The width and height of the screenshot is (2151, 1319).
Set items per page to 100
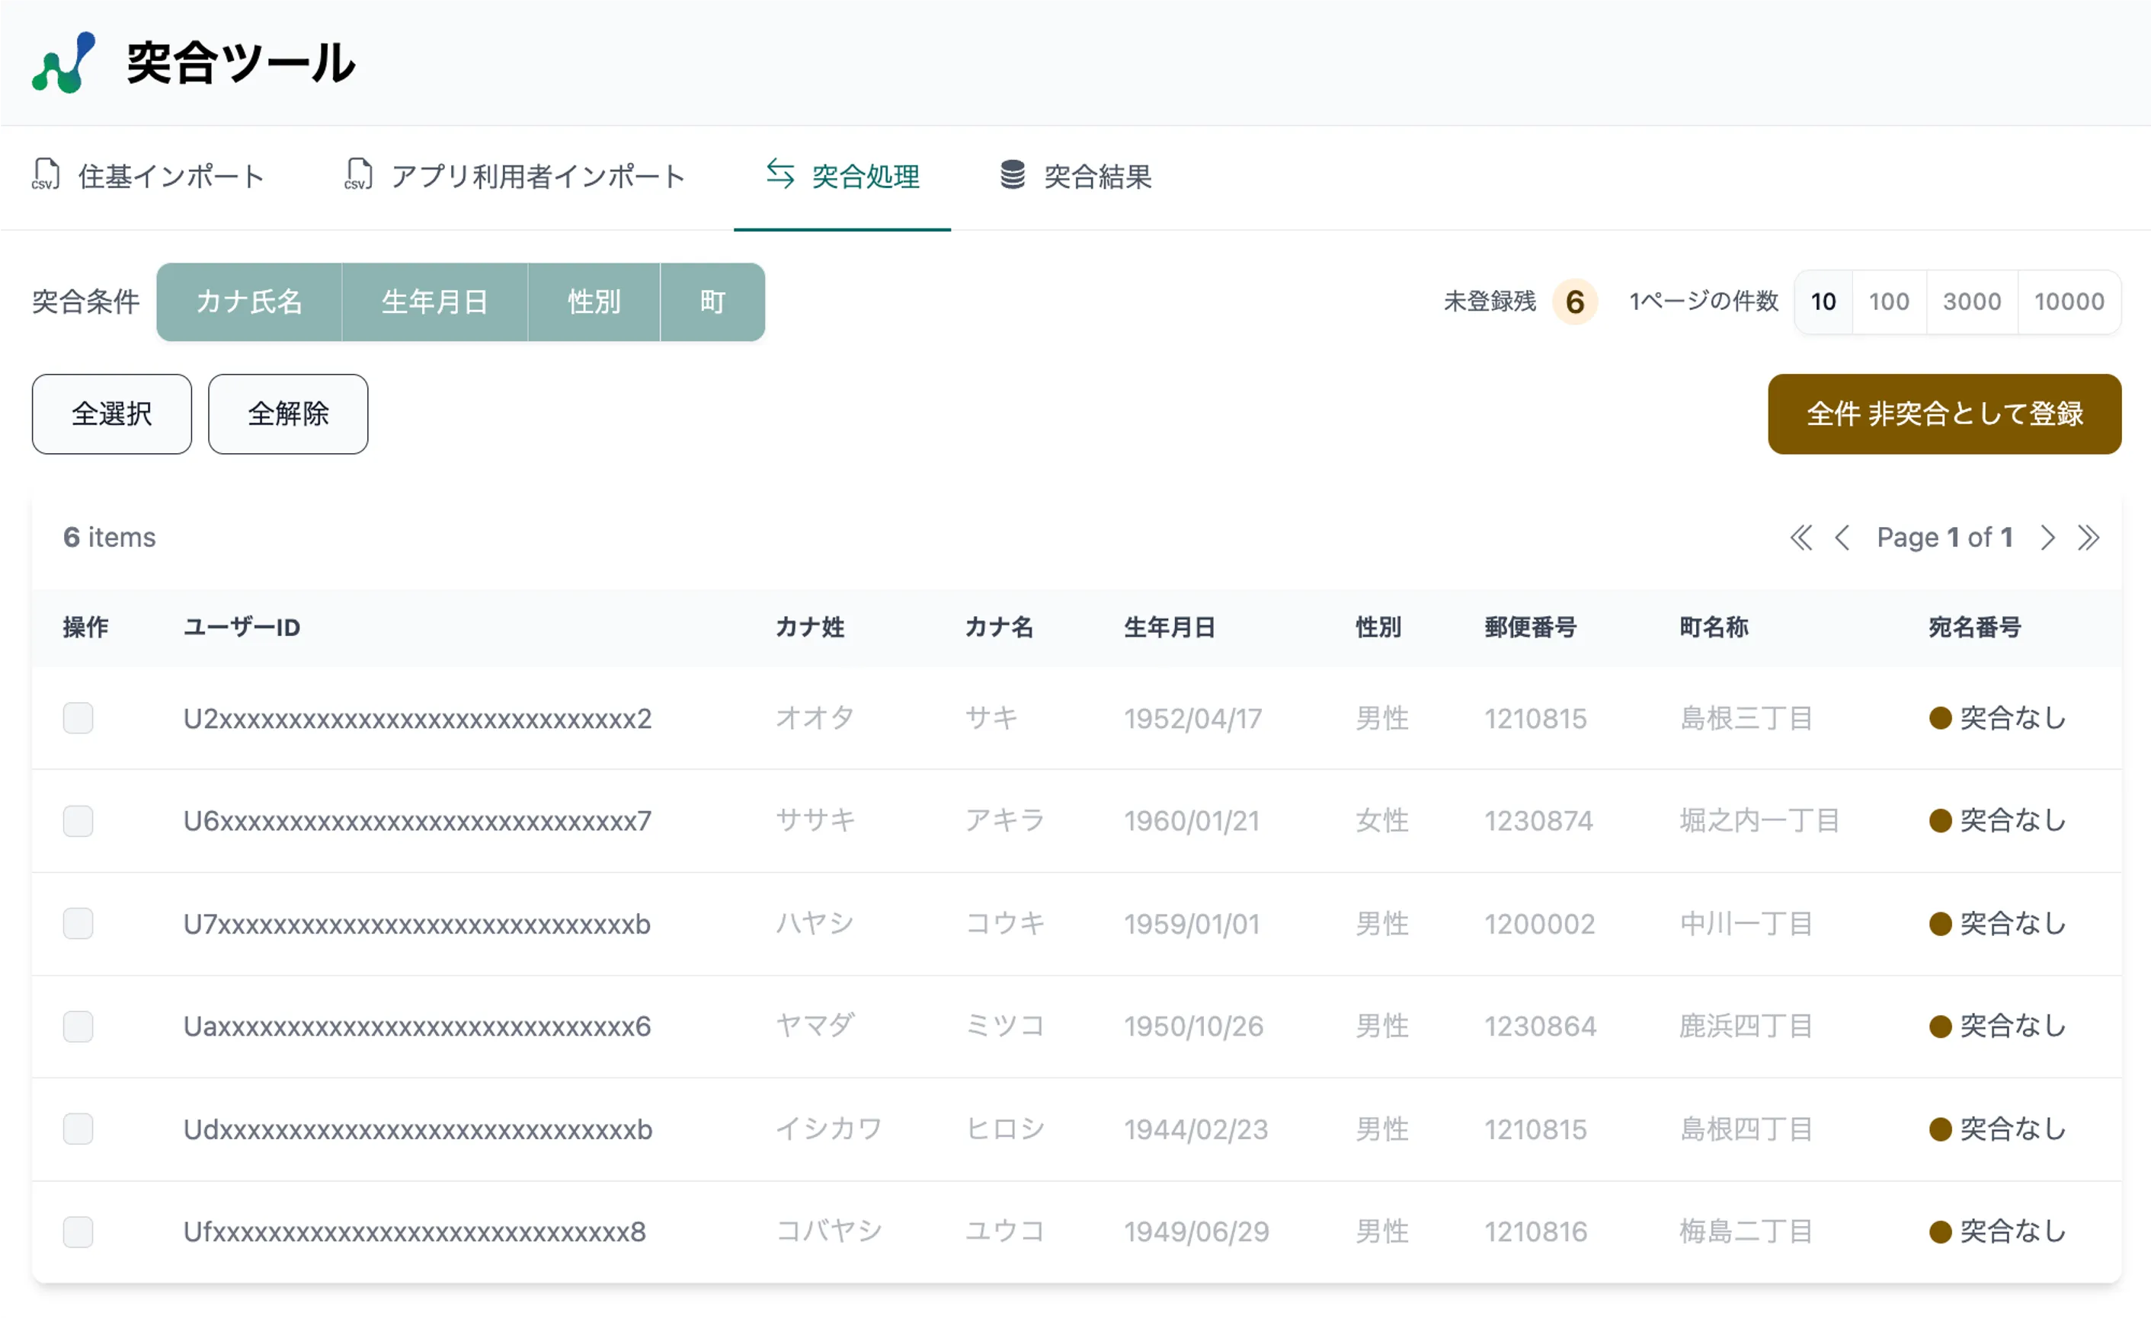pyautogui.click(x=1888, y=302)
